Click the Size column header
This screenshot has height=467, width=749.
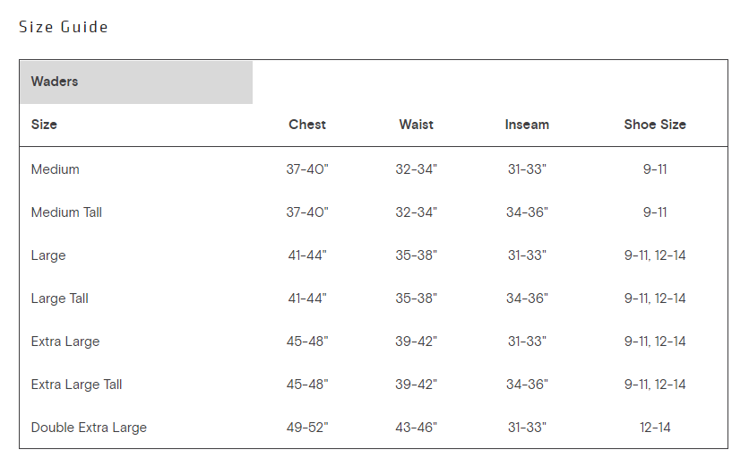point(44,125)
